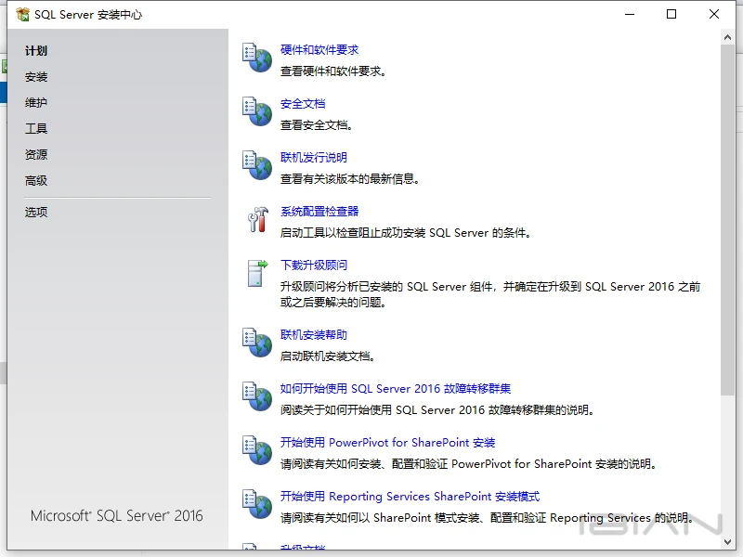This screenshot has height=557, width=743.
Task: Show the 资源 page
Action: point(36,154)
